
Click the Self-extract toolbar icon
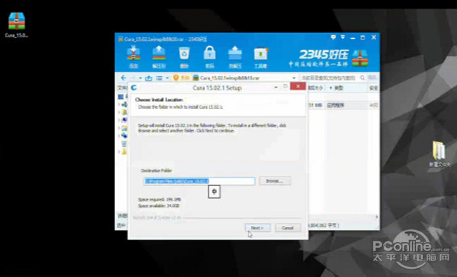(x=235, y=57)
